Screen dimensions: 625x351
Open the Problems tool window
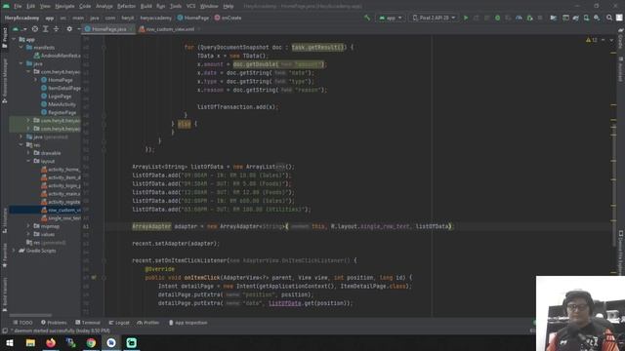tap(54, 323)
